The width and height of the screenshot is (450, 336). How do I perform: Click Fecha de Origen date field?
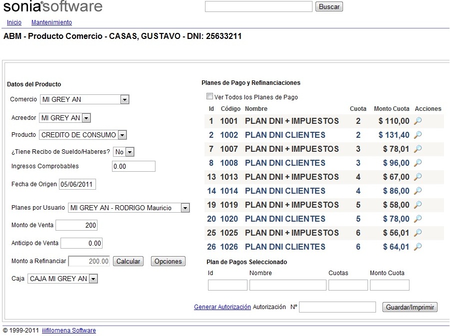tap(77, 184)
